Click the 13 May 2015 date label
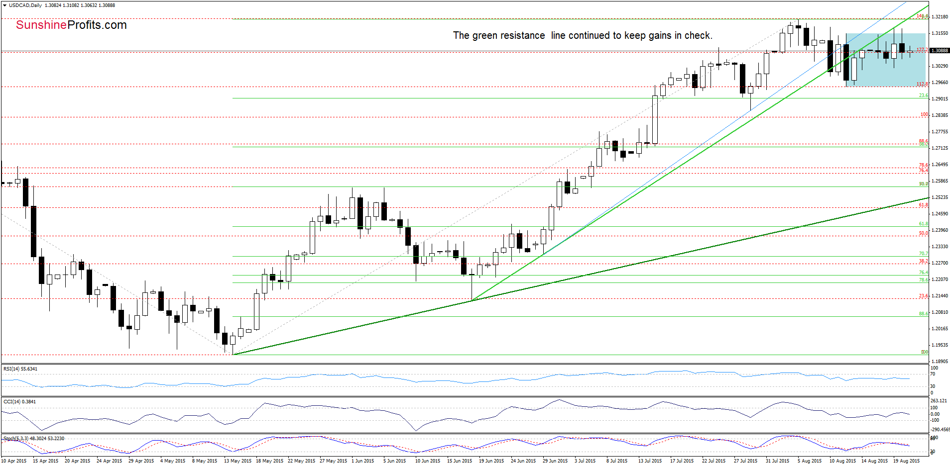This screenshot has width=950, height=465. click(238, 461)
